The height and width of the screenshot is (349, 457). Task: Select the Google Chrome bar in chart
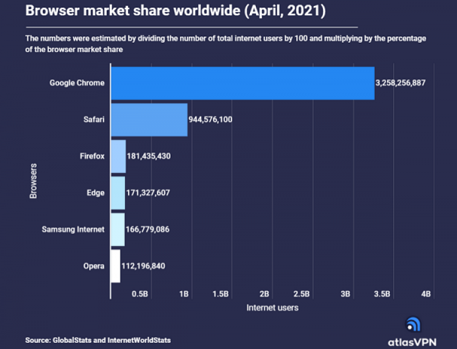[x=243, y=83]
